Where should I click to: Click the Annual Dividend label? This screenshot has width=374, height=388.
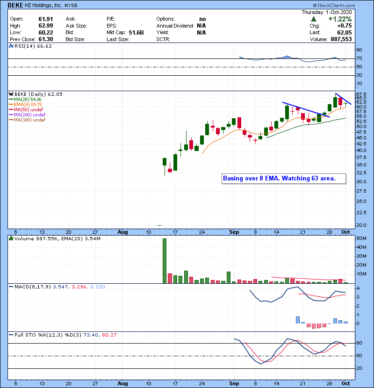[175, 26]
